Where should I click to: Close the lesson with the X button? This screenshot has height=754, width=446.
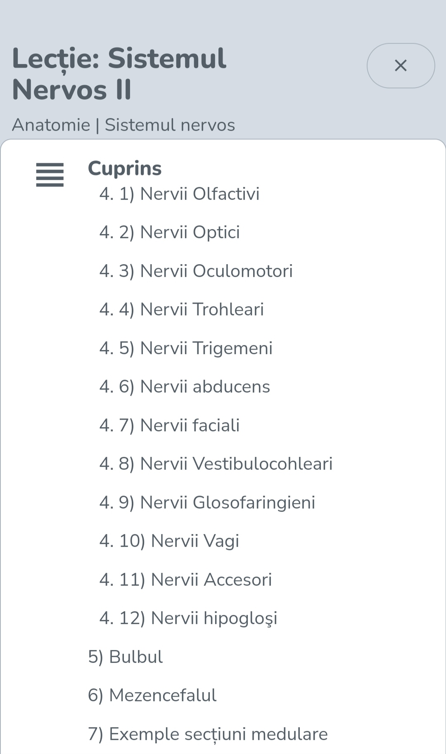pyautogui.click(x=401, y=66)
